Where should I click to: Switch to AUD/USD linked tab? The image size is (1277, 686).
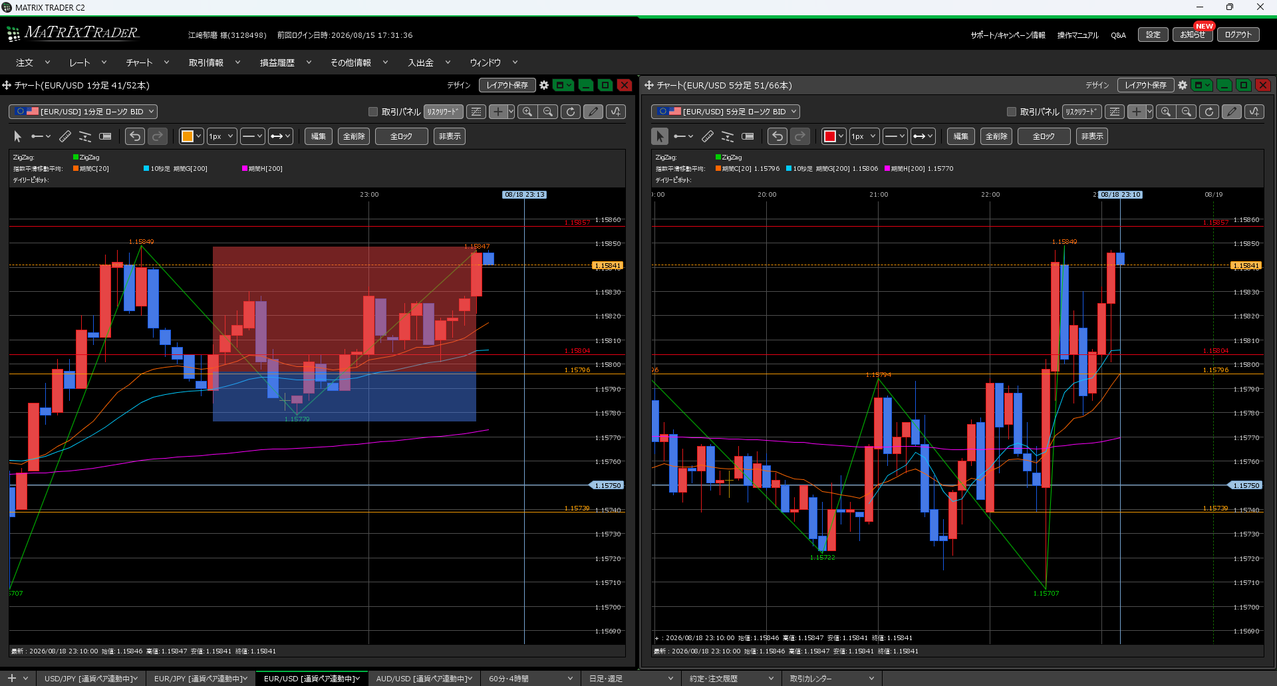424,679
